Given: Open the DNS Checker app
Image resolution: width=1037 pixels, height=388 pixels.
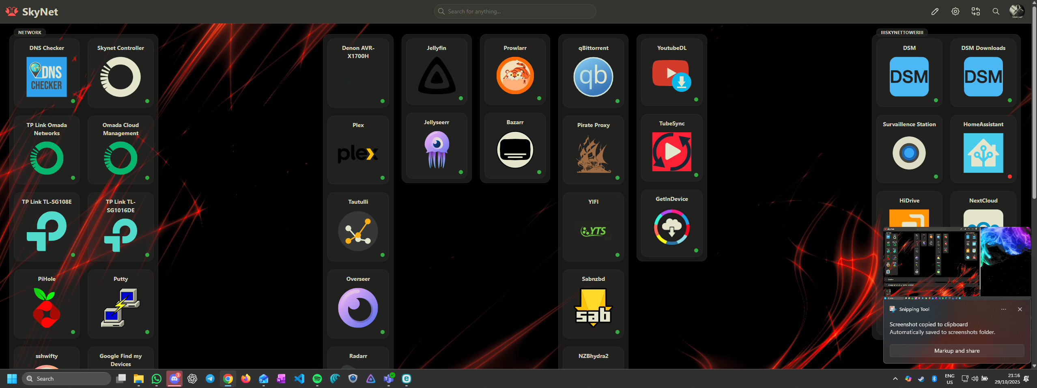Looking at the screenshot, I should [x=47, y=73].
